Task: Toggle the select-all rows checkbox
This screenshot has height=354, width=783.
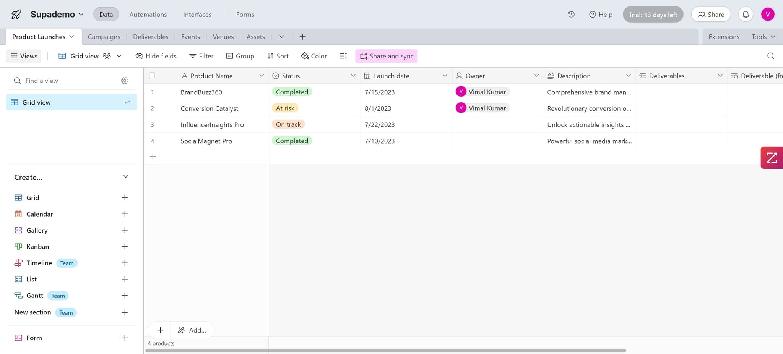Action: coord(152,76)
